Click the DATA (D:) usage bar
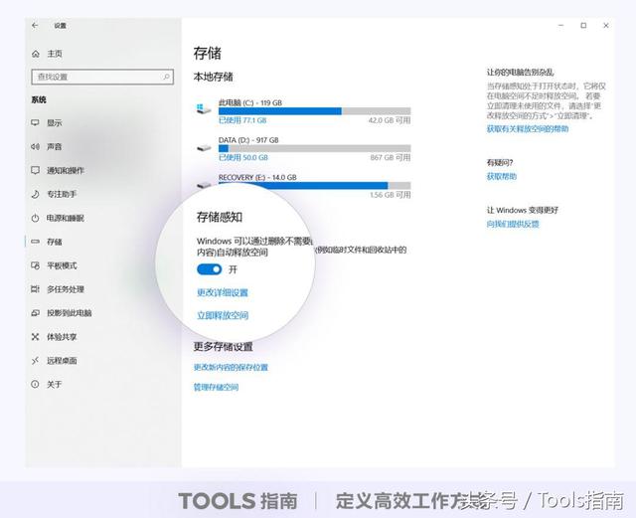636x518 pixels. [314, 148]
